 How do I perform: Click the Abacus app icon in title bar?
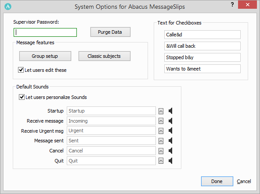[x=8, y=7]
